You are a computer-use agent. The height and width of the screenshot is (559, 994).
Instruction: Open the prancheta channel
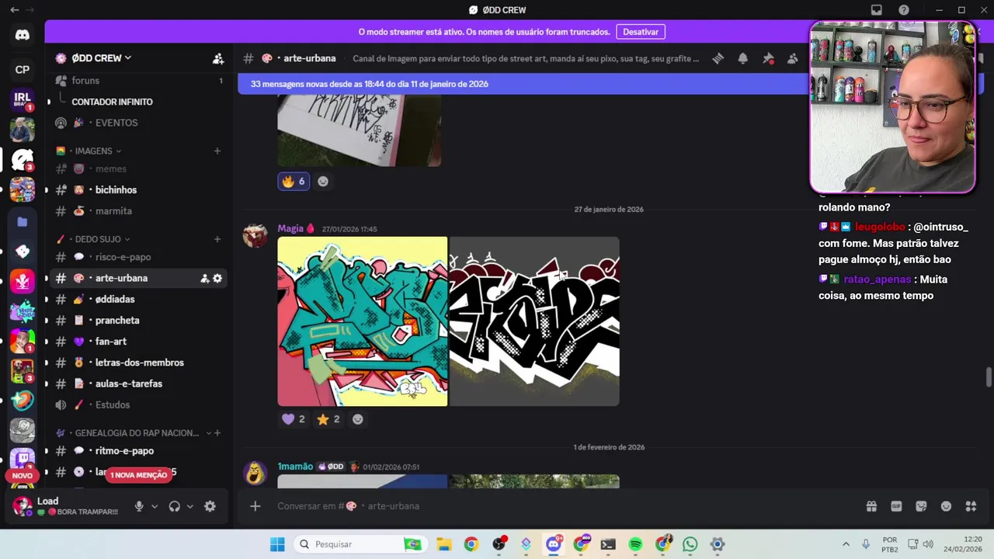tap(139, 321)
